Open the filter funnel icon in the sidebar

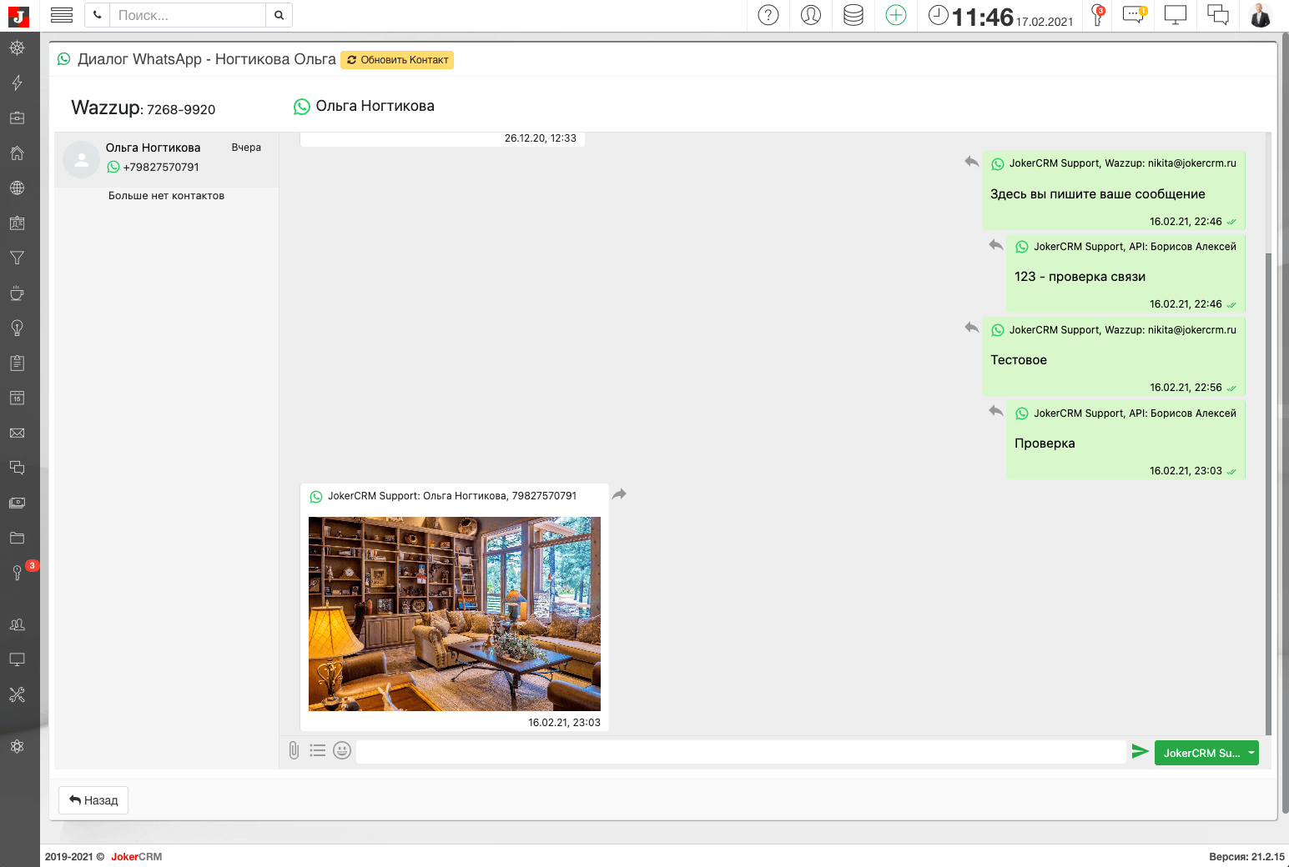(17, 258)
